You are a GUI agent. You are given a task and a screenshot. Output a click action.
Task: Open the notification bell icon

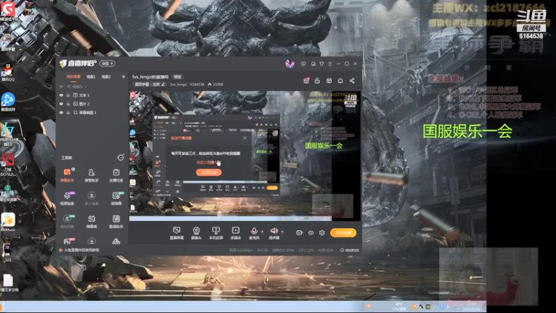point(341,81)
